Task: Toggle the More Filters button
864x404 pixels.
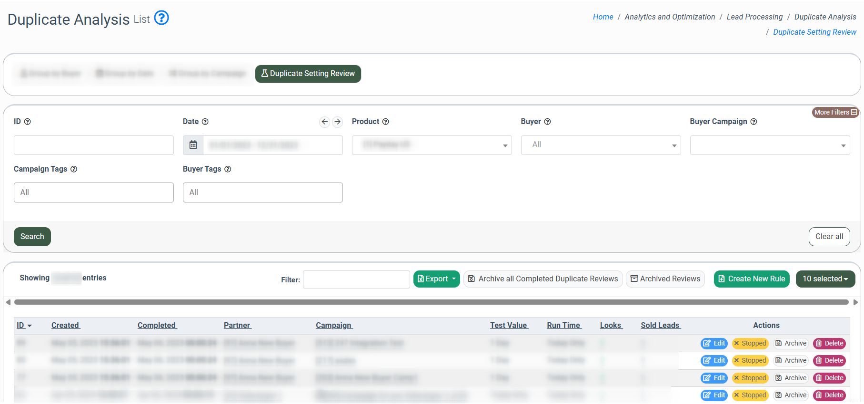Action: click(835, 112)
